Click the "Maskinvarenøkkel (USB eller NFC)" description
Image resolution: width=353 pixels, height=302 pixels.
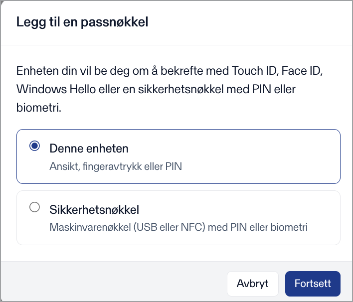(x=128, y=227)
